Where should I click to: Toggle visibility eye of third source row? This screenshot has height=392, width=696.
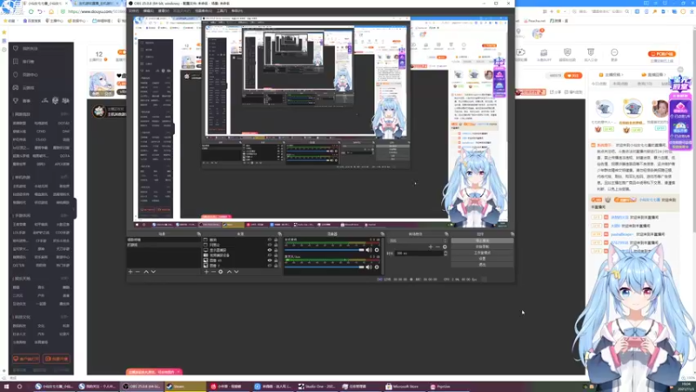point(270,250)
